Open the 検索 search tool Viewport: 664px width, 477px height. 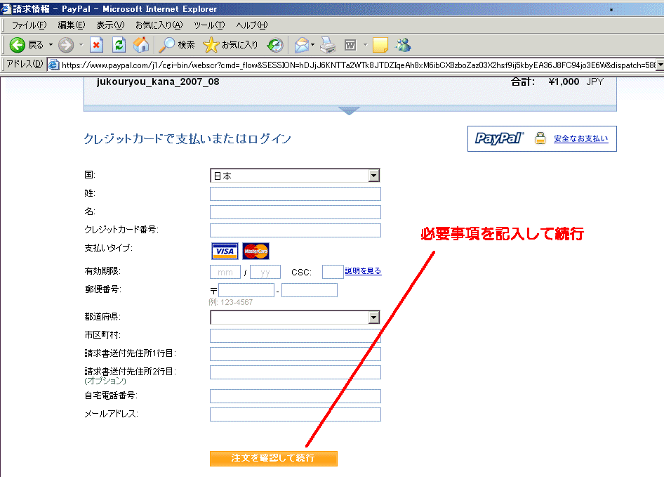click(177, 45)
